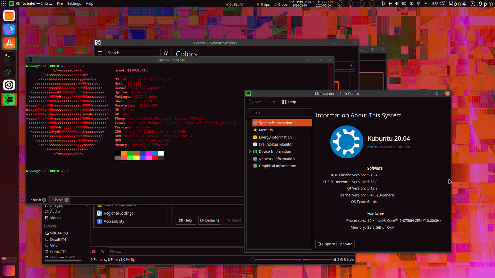
Task: Expand hidden system tray icons arrow
Action: pos(426,4)
